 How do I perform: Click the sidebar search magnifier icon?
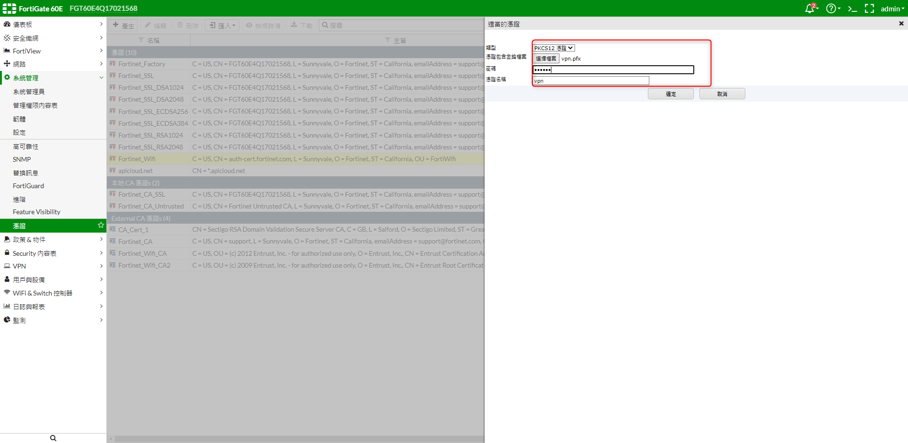click(x=53, y=438)
